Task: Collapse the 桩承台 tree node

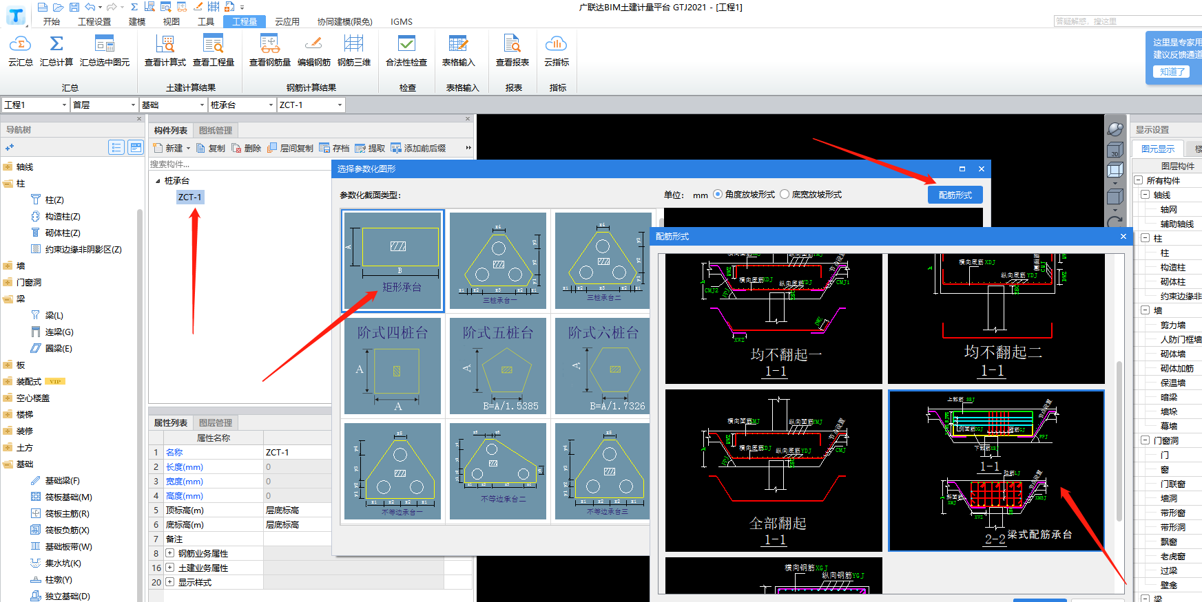Action: click(158, 181)
